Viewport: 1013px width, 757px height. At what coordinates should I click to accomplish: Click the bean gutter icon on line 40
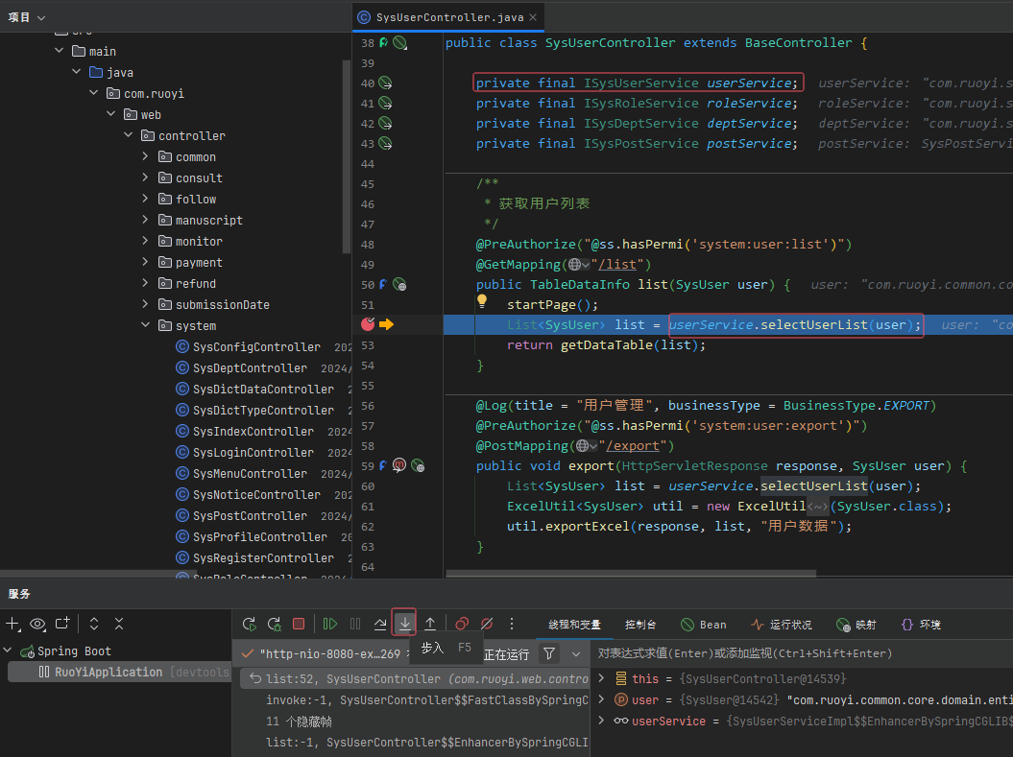click(x=385, y=83)
